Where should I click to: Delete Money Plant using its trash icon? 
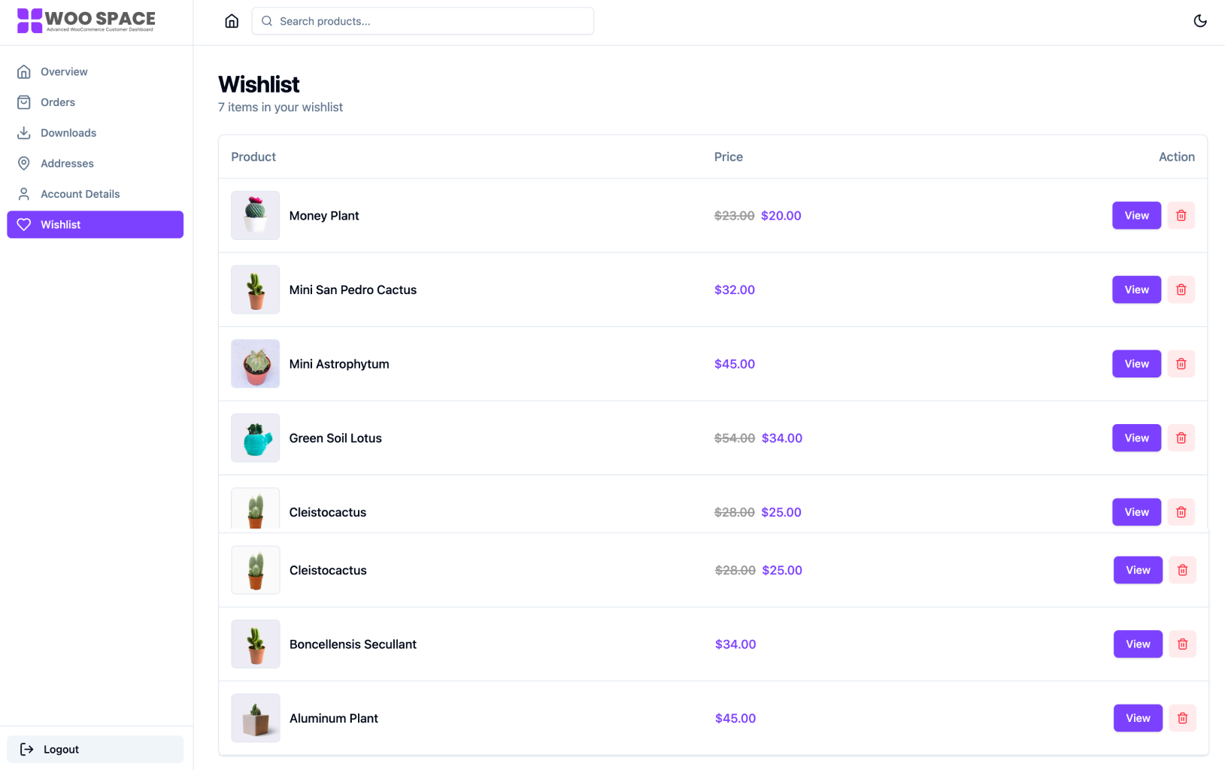coord(1181,215)
